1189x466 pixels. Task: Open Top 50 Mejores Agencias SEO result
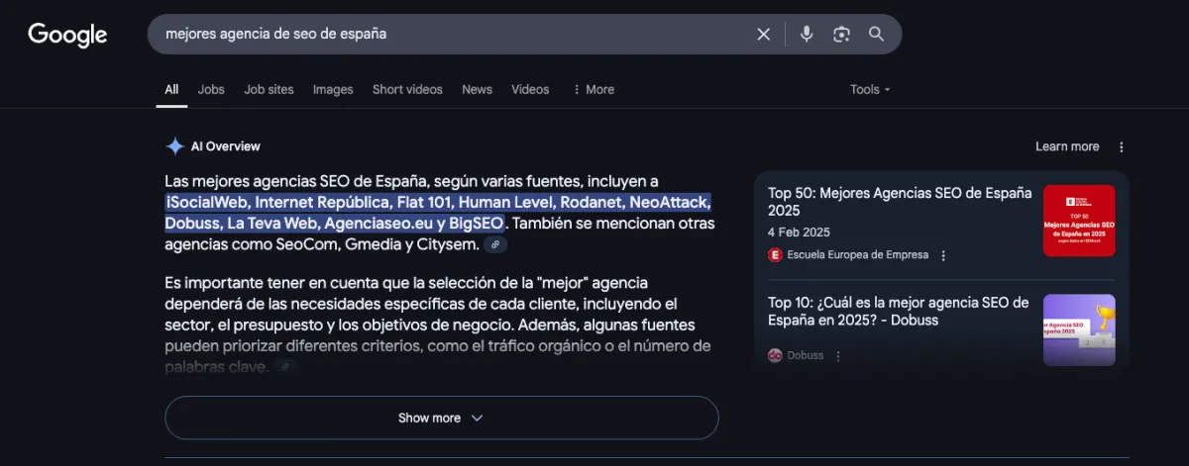click(900, 202)
